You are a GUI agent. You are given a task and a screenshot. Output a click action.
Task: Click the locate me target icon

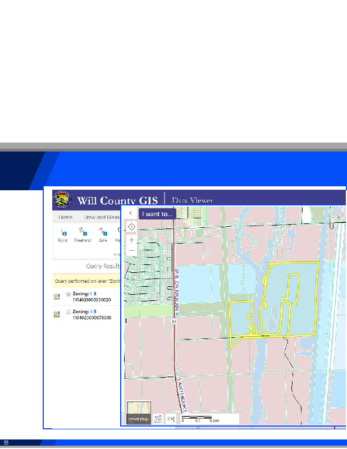tap(131, 227)
